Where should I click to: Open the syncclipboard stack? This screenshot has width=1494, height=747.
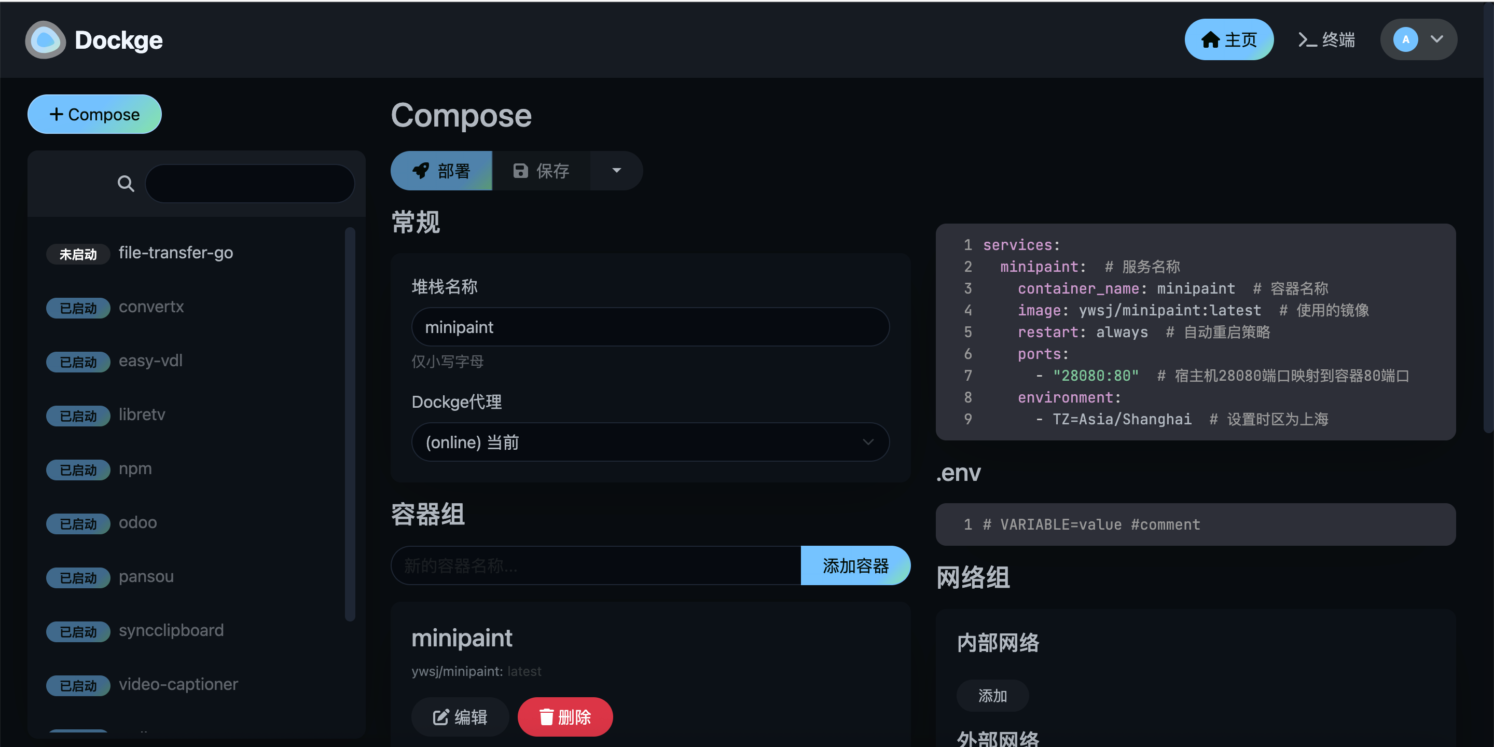(x=171, y=630)
